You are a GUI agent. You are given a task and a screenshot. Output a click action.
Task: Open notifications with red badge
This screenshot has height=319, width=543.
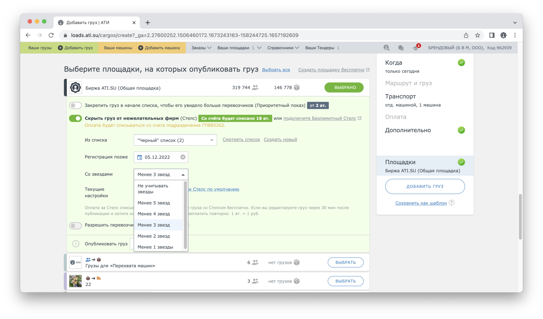(x=416, y=48)
